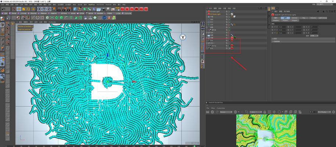The image size is (336, 147).
Task: Open the RenderView View menu
Action: coord(213,108)
